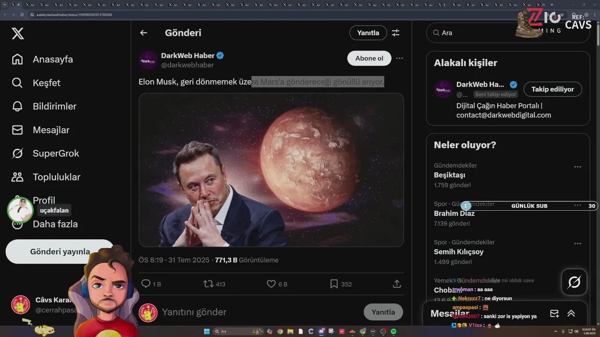Click the new message compose icon
The width and height of the screenshot is (600, 337).
[x=554, y=314]
